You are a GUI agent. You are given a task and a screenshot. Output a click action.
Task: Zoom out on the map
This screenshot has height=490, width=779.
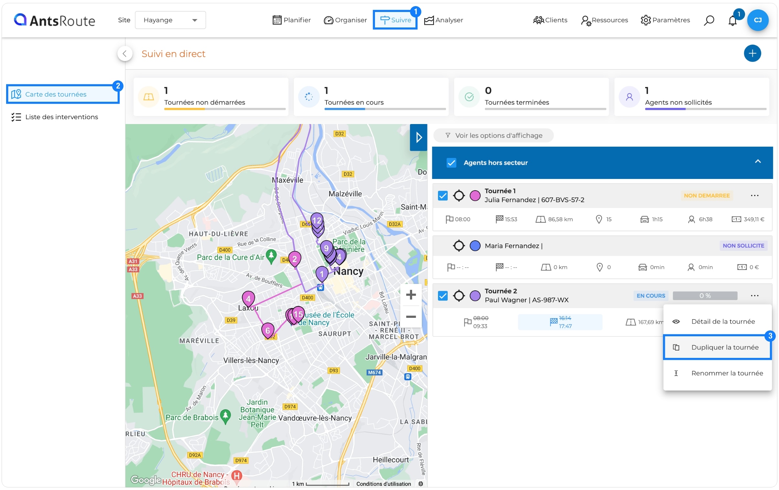[x=411, y=317]
